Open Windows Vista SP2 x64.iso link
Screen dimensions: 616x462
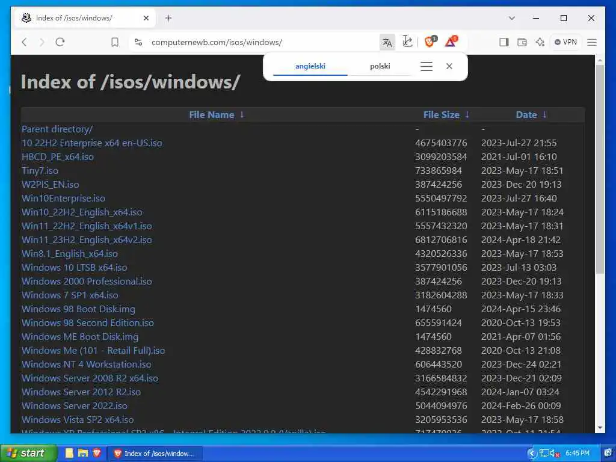pos(78,419)
